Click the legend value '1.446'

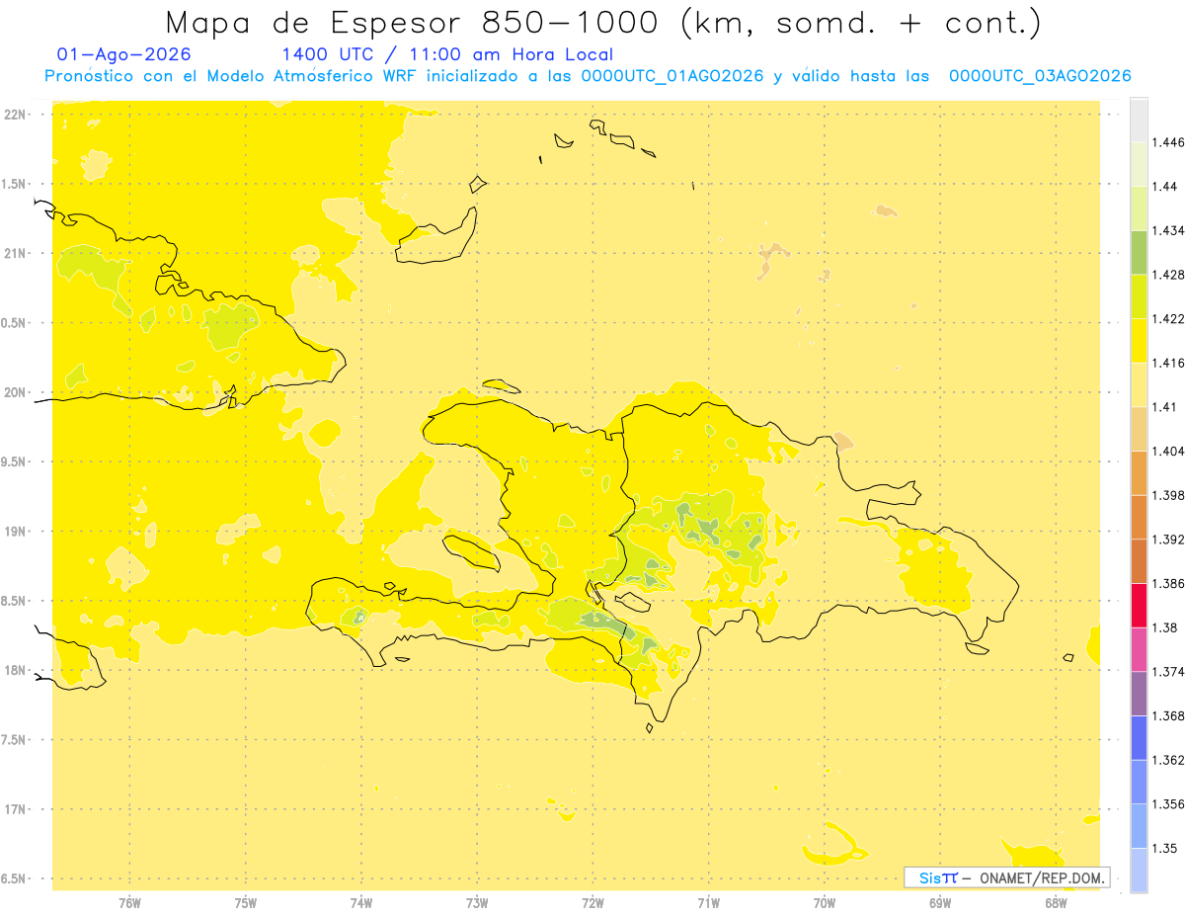1168,142
